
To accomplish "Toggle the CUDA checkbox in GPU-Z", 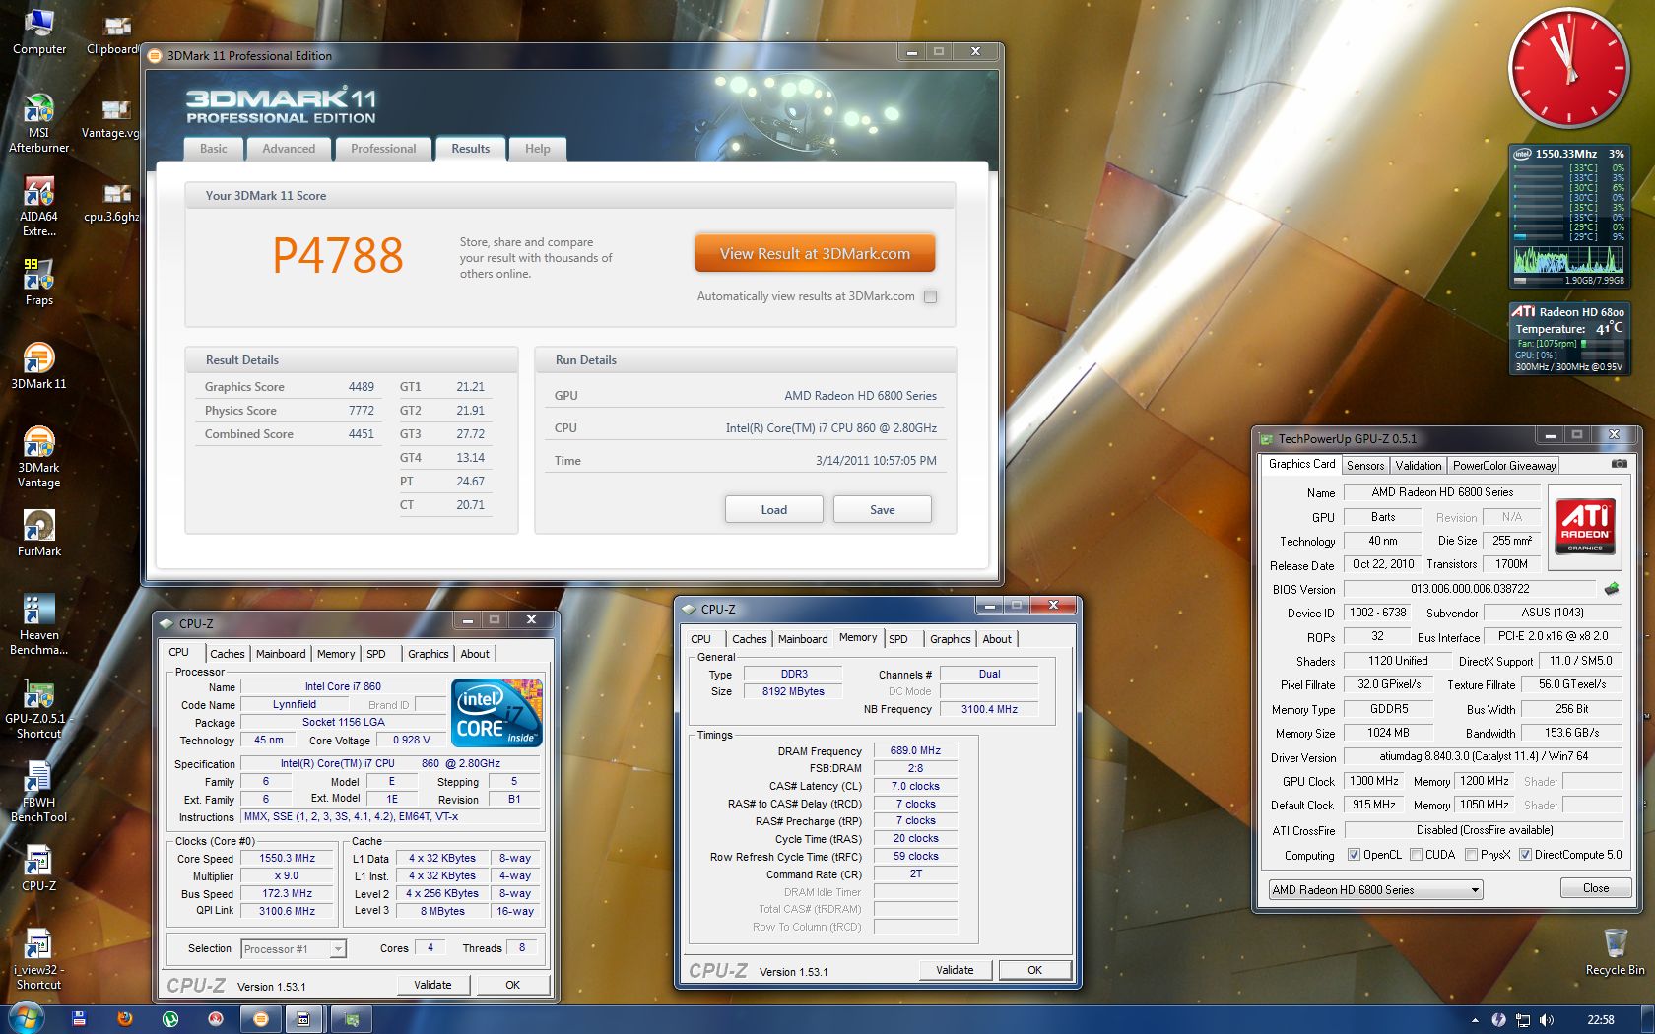I will (x=1416, y=854).
